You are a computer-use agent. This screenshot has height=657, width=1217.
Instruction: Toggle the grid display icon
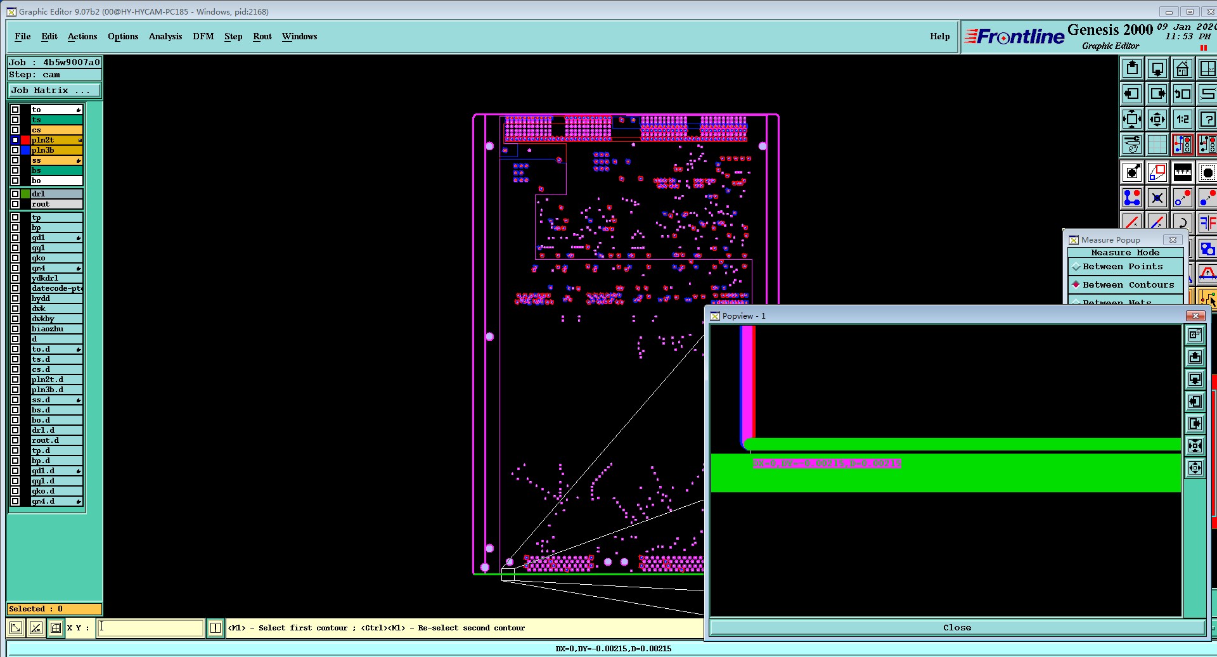[1157, 144]
